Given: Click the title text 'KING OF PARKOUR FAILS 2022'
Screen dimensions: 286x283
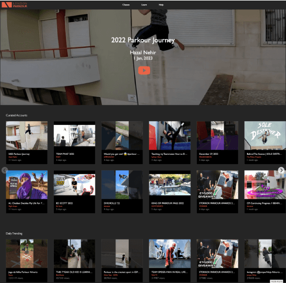Looking at the screenshot, I should click(x=168, y=203).
